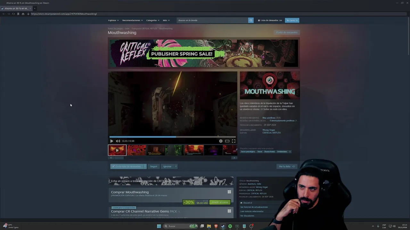410x230 pixels.
Task: Click the Ignorar button
Action: point(167,166)
